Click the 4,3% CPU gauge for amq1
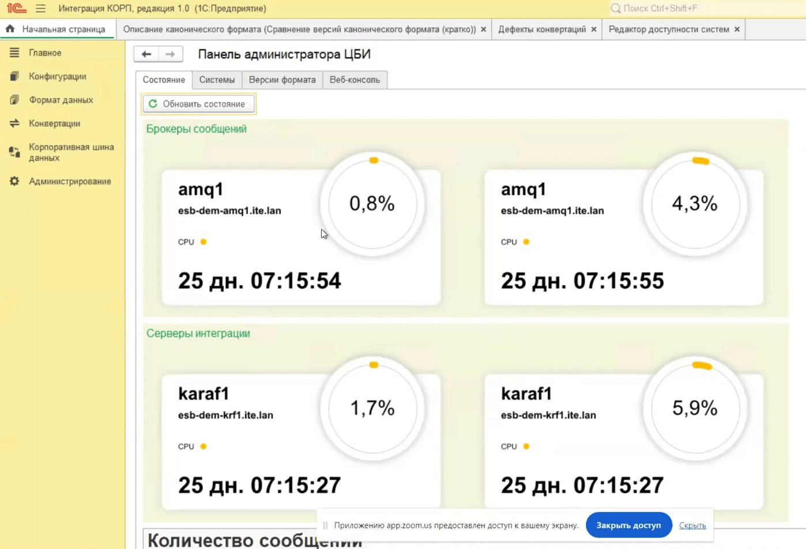The height and width of the screenshot is (549, 806). [x=695, y=203]
